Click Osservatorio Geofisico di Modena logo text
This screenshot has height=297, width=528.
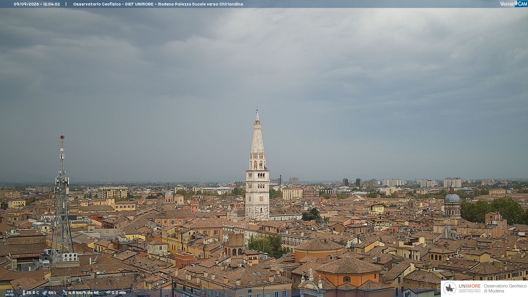(505, 288)
